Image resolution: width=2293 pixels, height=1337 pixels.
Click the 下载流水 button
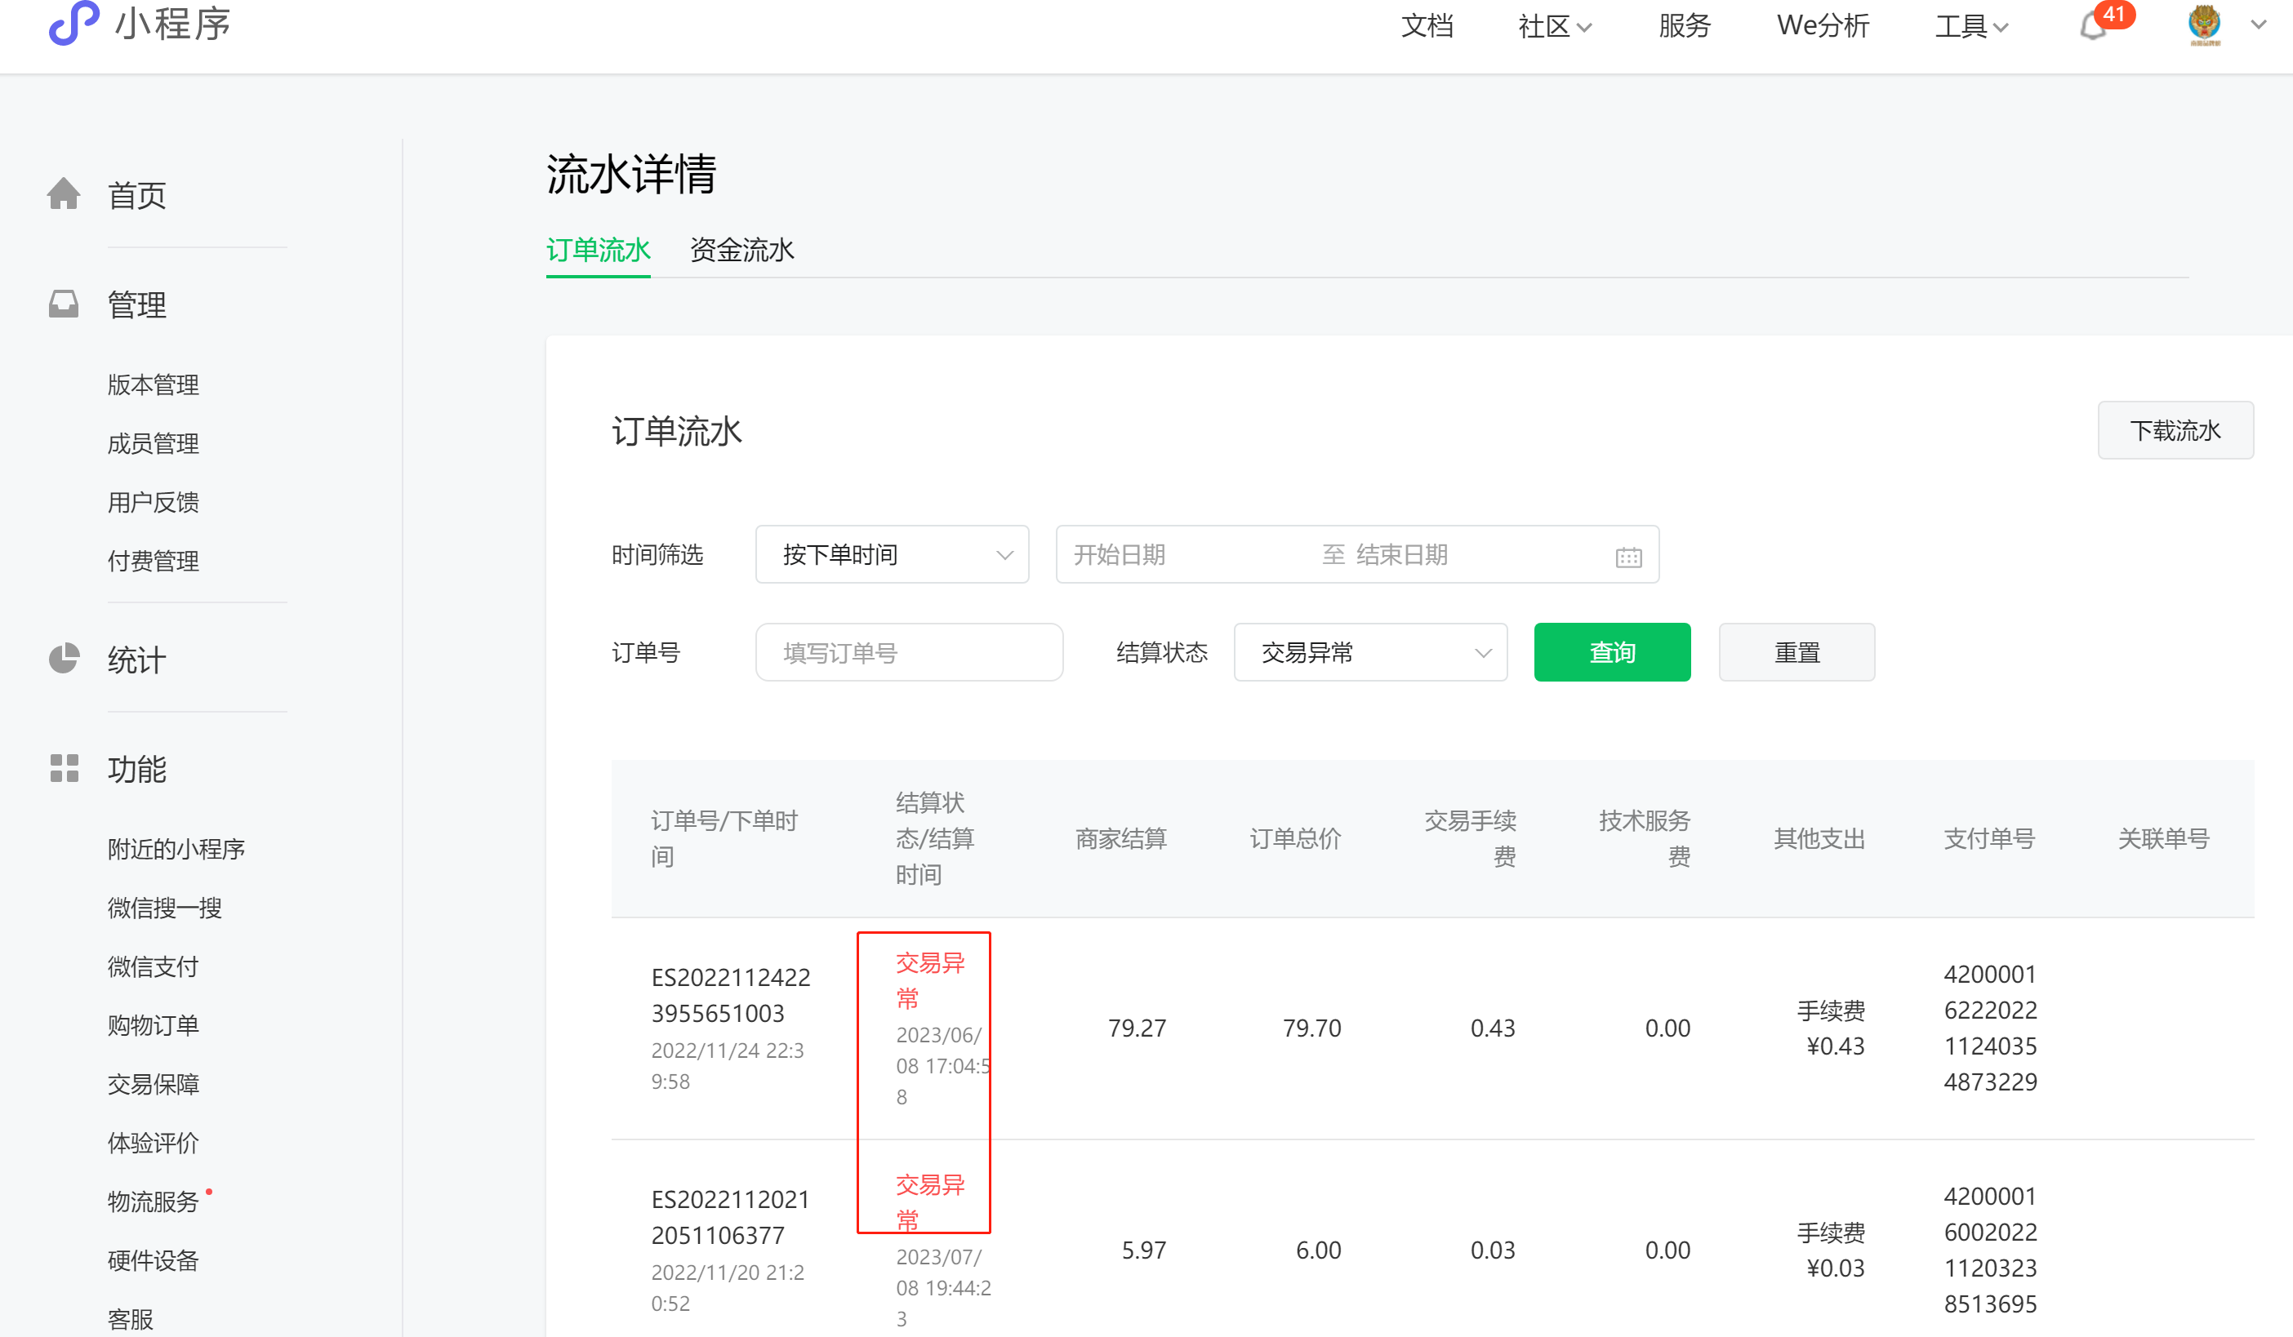2175,430
